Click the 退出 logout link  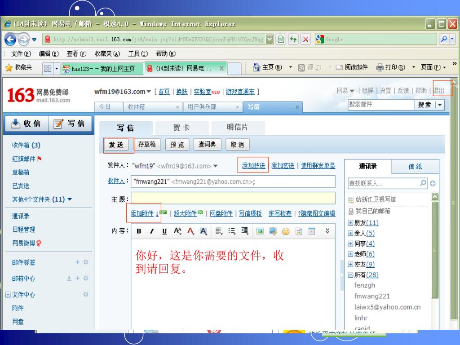439,91
